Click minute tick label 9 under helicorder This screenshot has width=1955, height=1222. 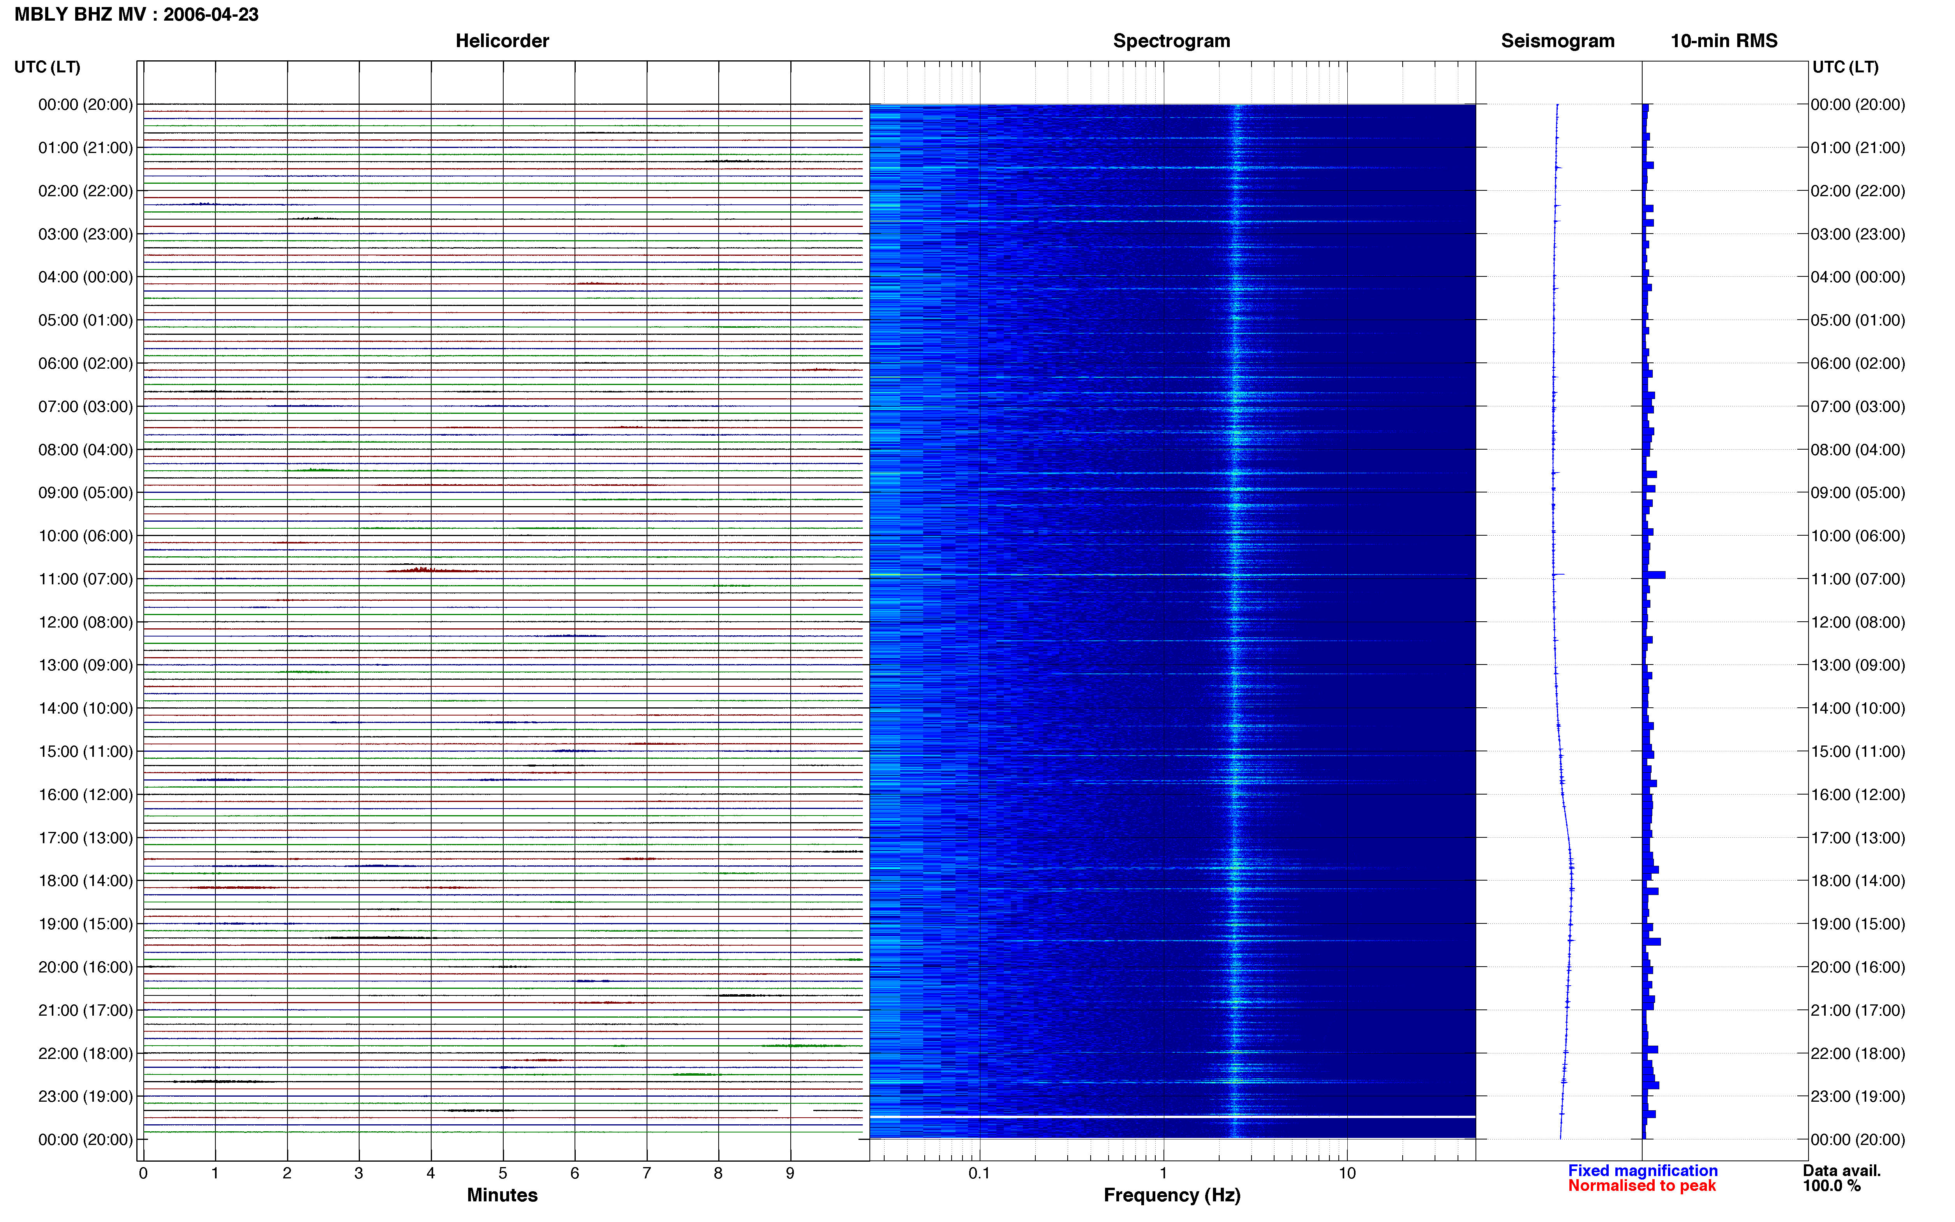(x=790, y=1173)
